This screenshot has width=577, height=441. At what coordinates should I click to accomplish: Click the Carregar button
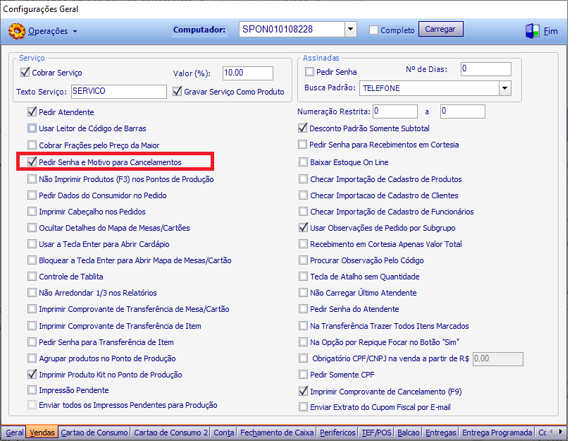pyautogui.click(x=440, y=29)
